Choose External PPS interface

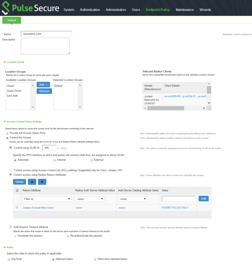92,160
